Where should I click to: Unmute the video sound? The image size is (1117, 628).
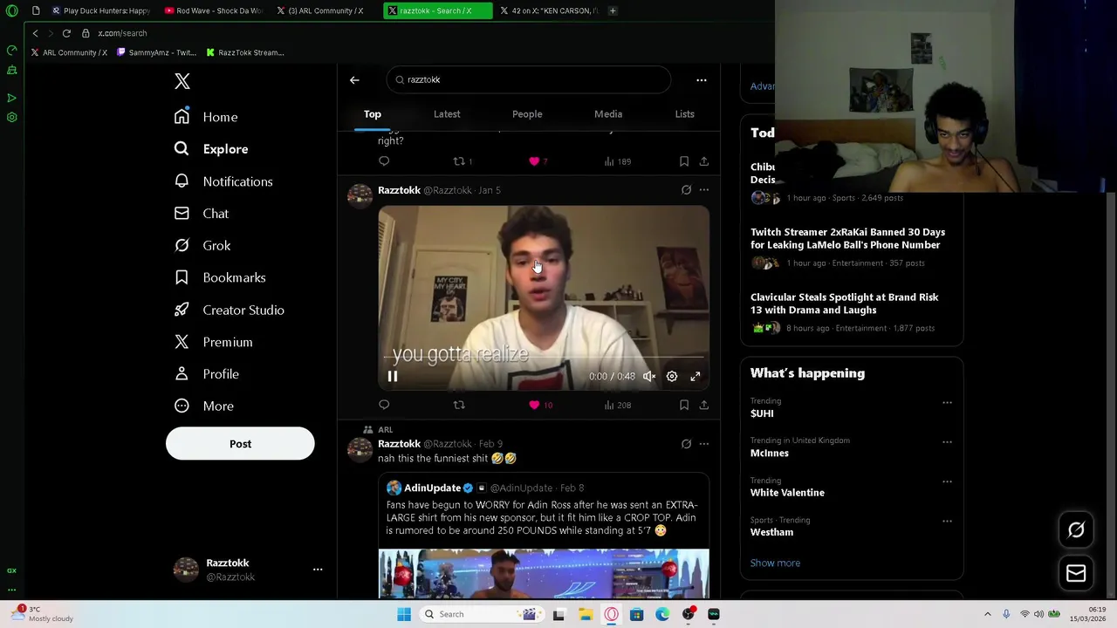point(649,377)
